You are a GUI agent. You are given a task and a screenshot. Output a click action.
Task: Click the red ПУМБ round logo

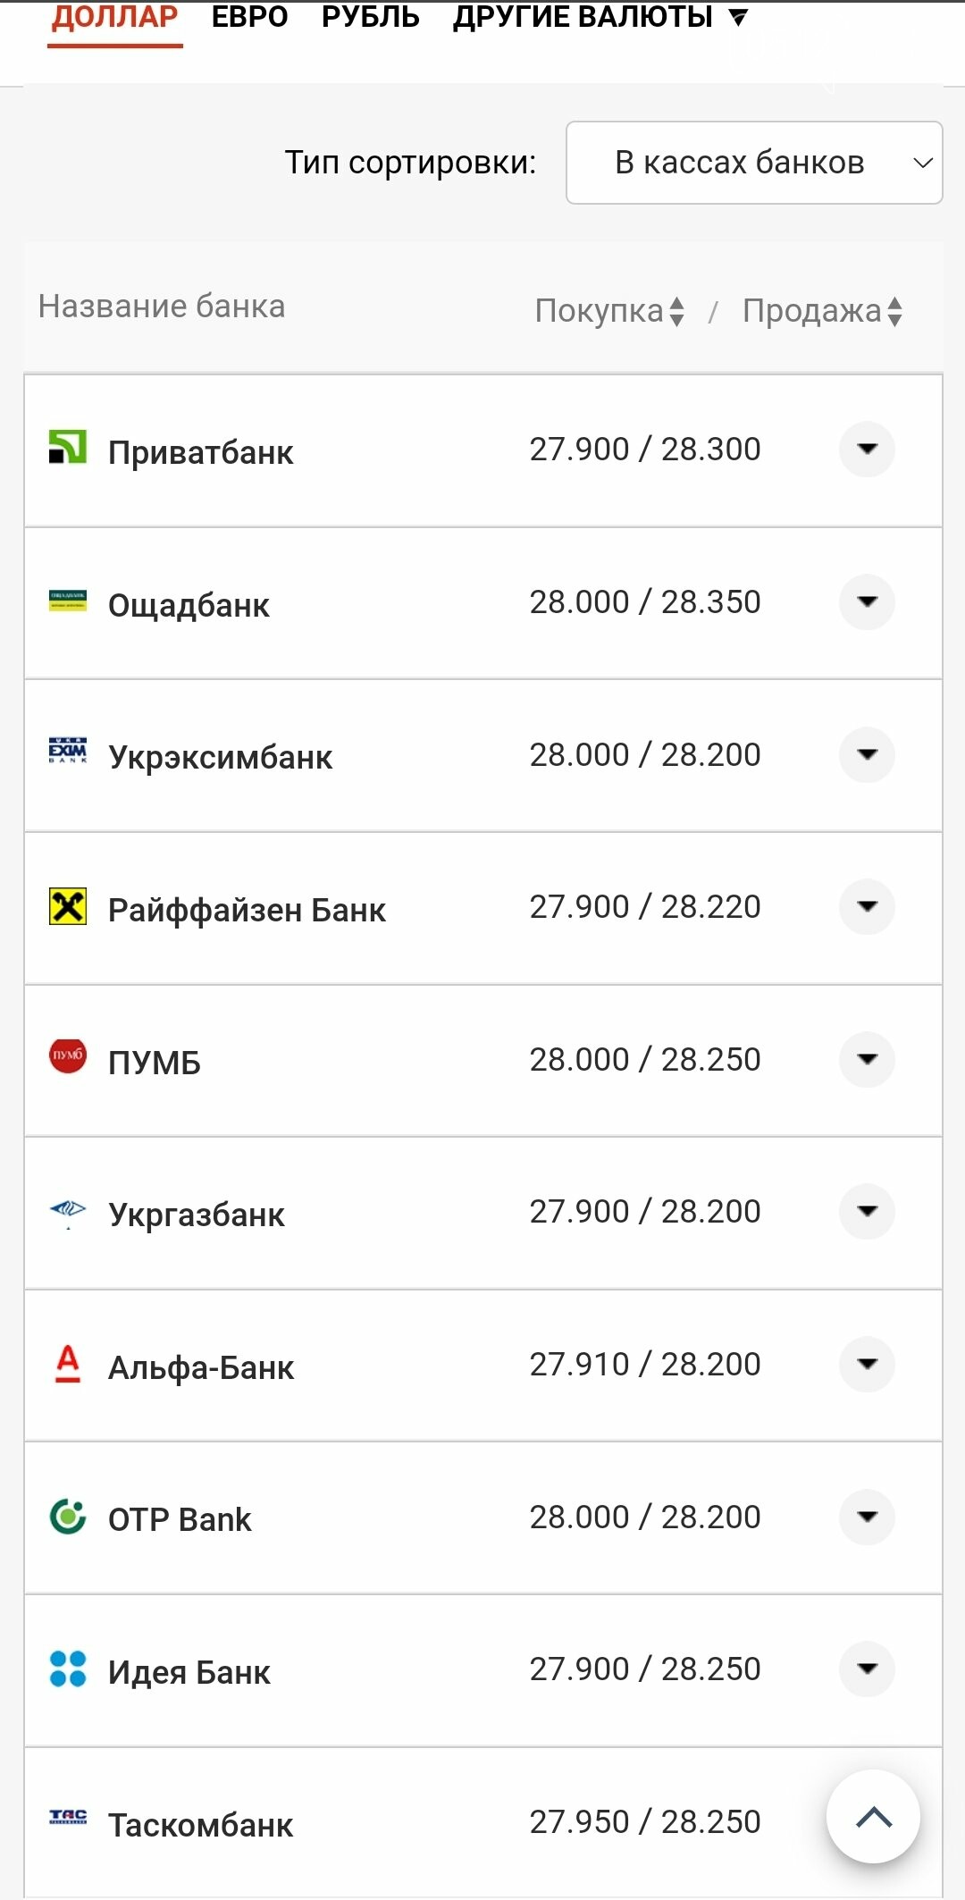click(x=67, y=1055)
